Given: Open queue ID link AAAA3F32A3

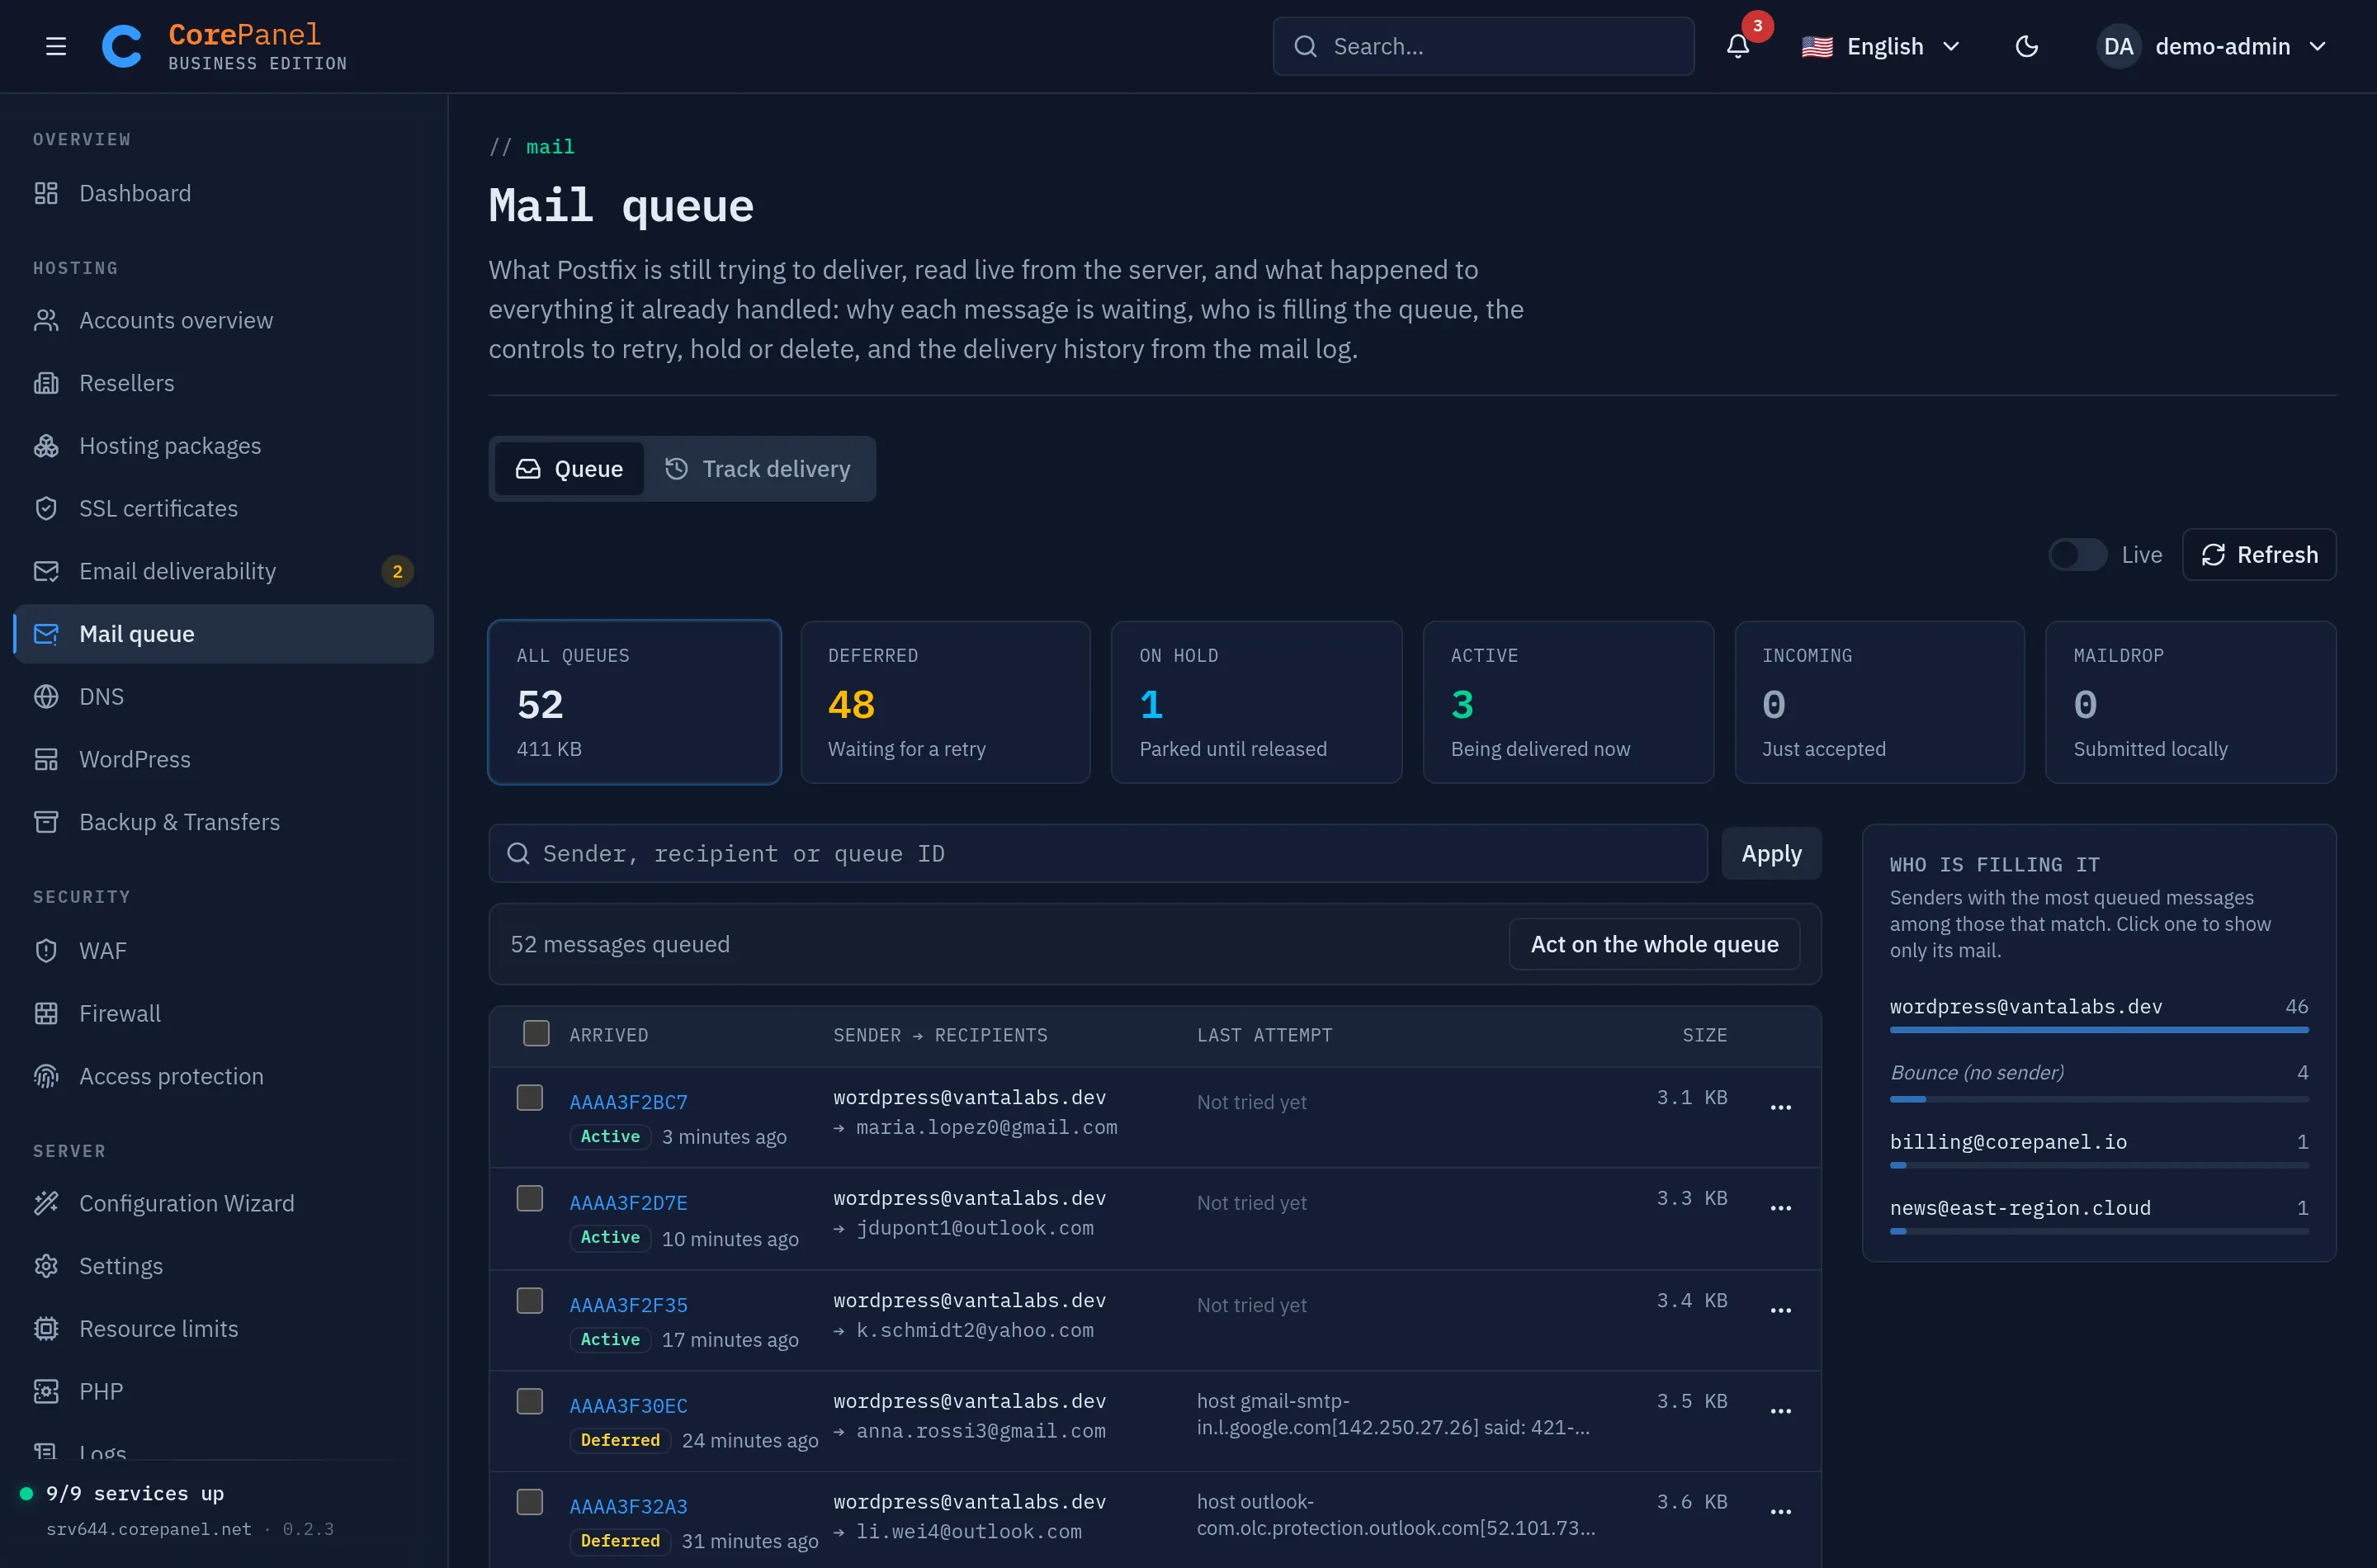Looking at the screenshot, I should (x=628, y=1506).
